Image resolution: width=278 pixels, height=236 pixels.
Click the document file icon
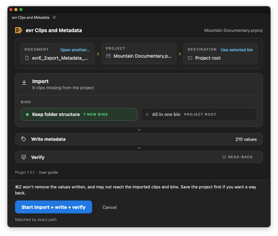[27, 58]
